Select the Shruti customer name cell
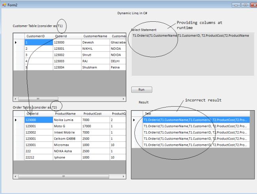 (x=96, y=55)
